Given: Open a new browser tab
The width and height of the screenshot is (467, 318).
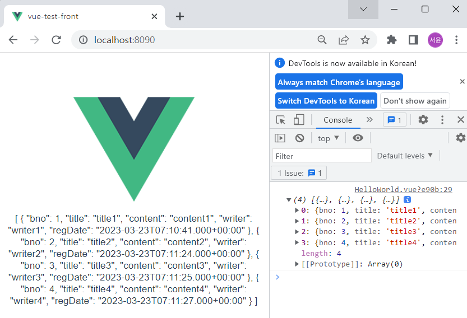Looking at the screenshot, I should pyautogui.click(x=180, y=16).
